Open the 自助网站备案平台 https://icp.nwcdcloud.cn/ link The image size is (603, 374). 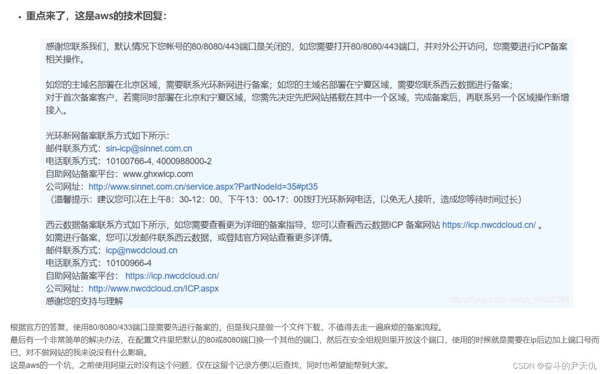[x=172, y=276]
